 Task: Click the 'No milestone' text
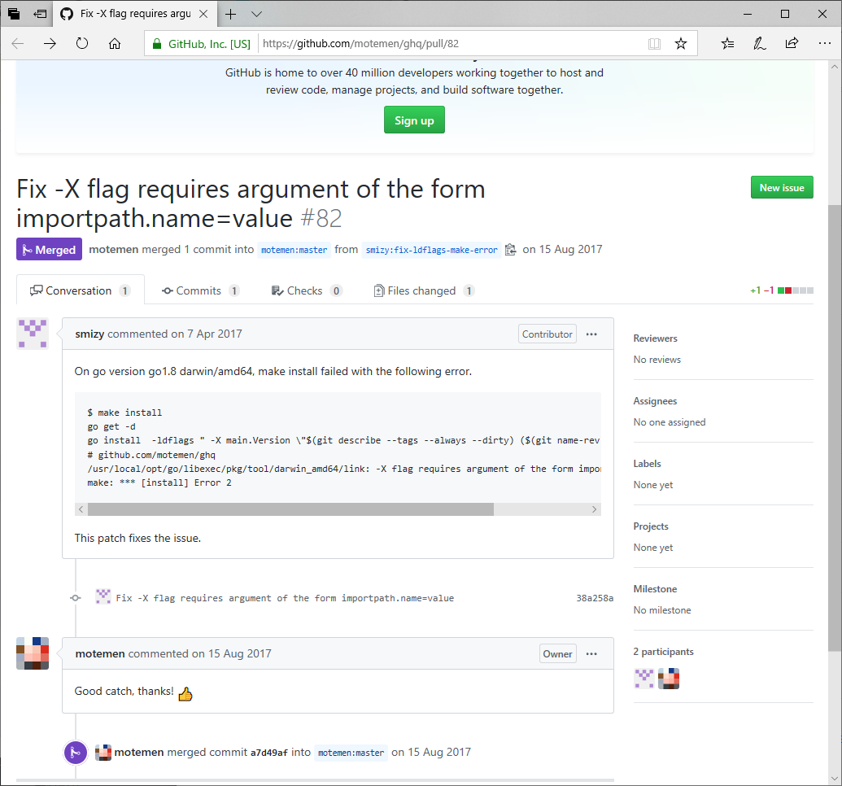coord(661,610)
